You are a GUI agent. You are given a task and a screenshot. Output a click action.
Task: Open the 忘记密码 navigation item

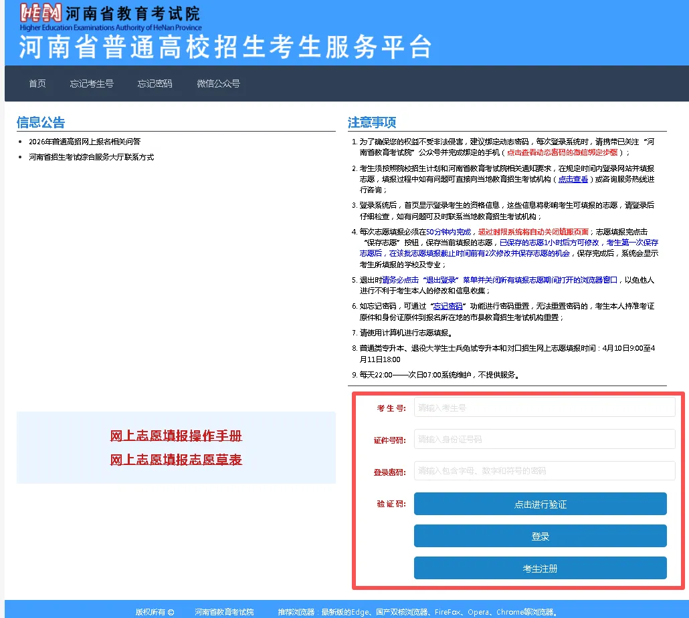pos(155,84)
